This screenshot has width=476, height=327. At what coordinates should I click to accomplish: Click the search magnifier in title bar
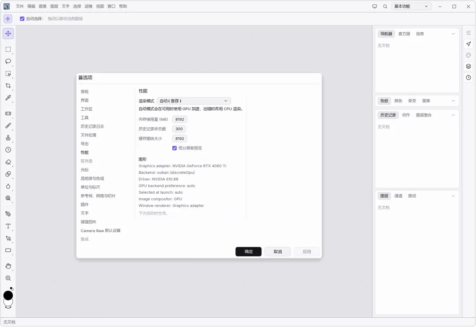(385, 6)
